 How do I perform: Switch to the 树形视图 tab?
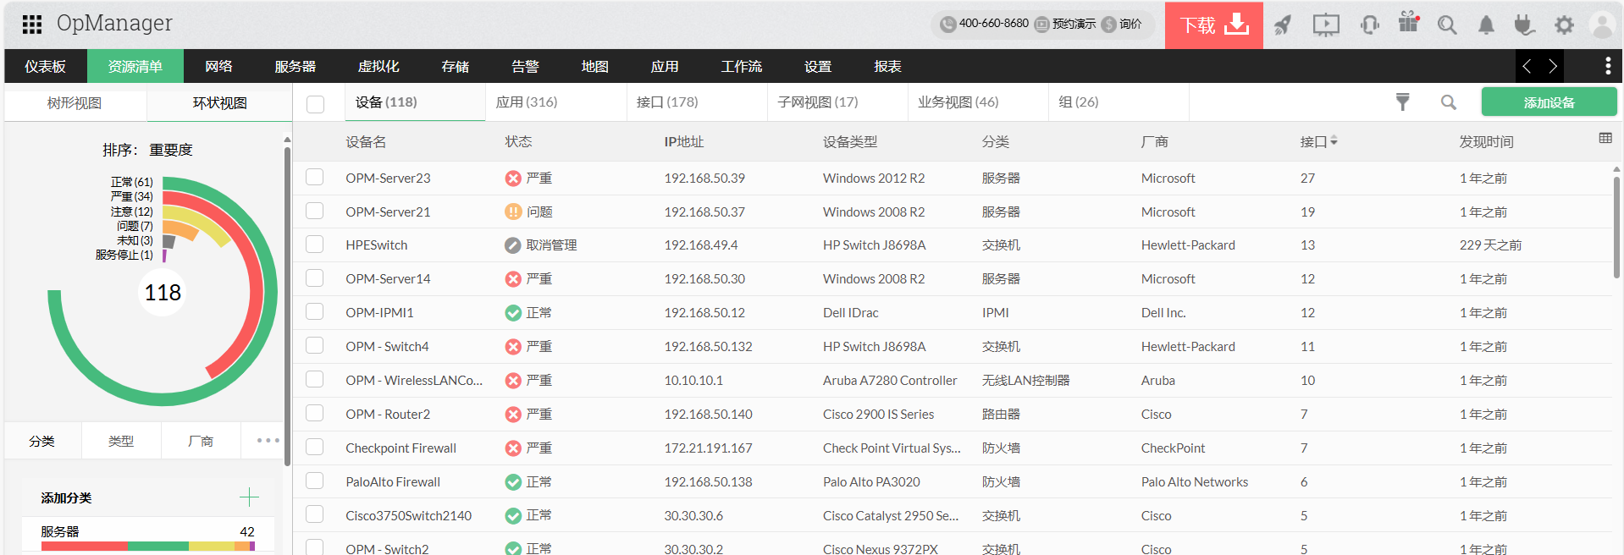pyautogui.click(x=75, y=103)
